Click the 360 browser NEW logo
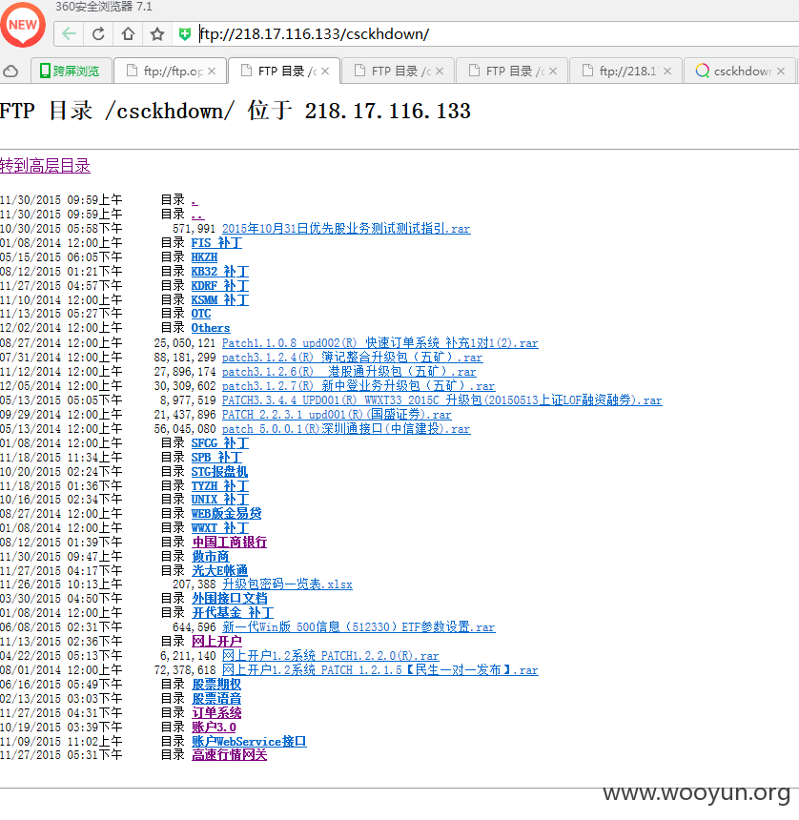The image size is (799, 820). (x=23, y=25)
